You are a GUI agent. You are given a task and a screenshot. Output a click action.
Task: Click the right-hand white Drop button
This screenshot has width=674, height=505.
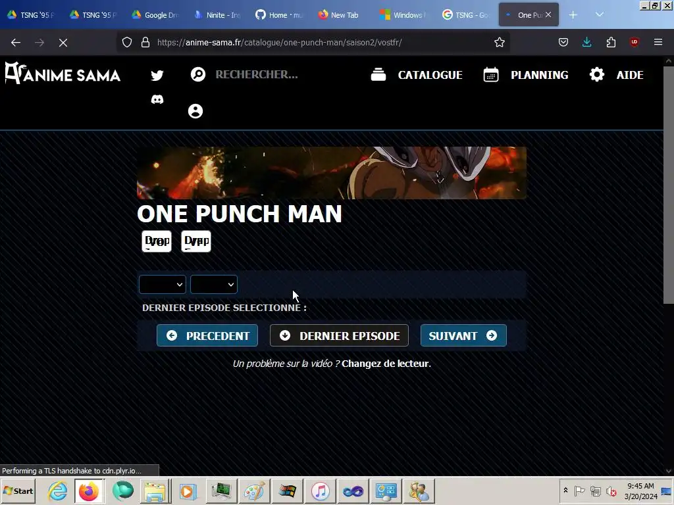pyautogui.click(x=196, y=241)
